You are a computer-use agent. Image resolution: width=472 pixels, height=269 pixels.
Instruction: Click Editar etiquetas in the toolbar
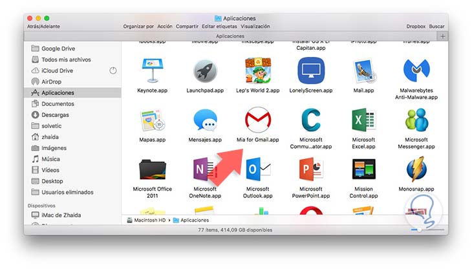[219, 27]
